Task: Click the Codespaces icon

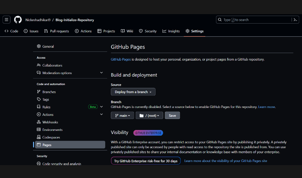Action: [39, 137]
